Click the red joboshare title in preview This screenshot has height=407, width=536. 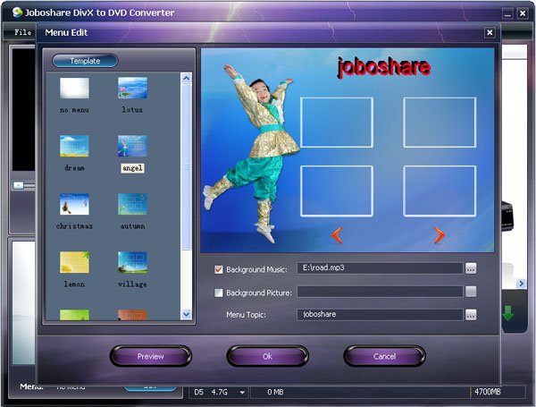(x=383, y=67)
